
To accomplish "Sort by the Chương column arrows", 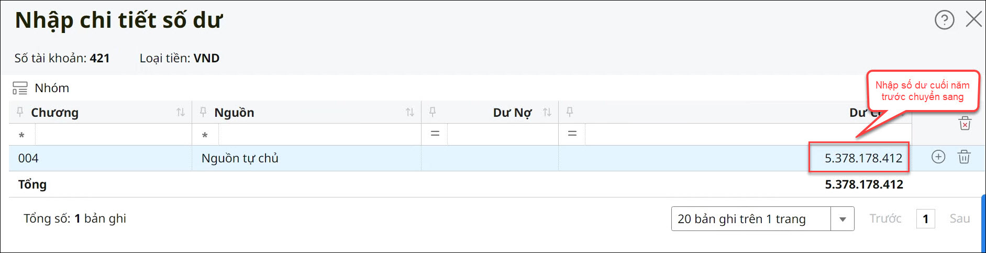I will 181,112.
